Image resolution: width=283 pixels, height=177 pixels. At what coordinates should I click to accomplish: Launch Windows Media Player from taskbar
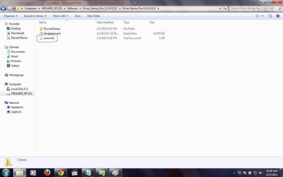coord(33,173)
